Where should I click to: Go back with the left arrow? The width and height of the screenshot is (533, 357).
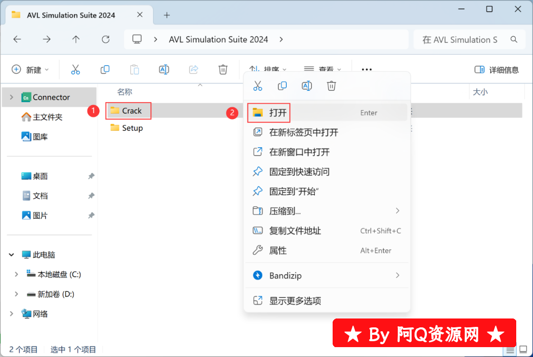click(x=17, y=40)
